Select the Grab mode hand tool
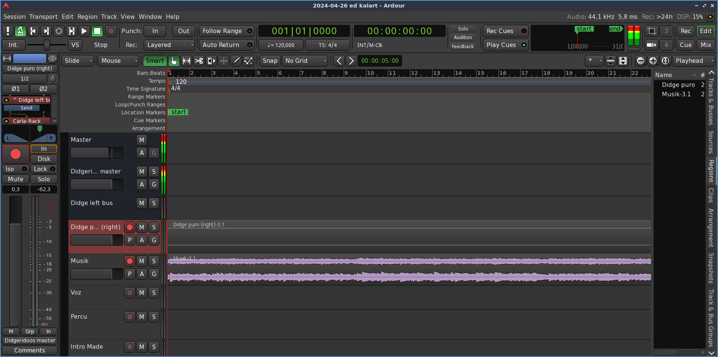 [174, 61]
